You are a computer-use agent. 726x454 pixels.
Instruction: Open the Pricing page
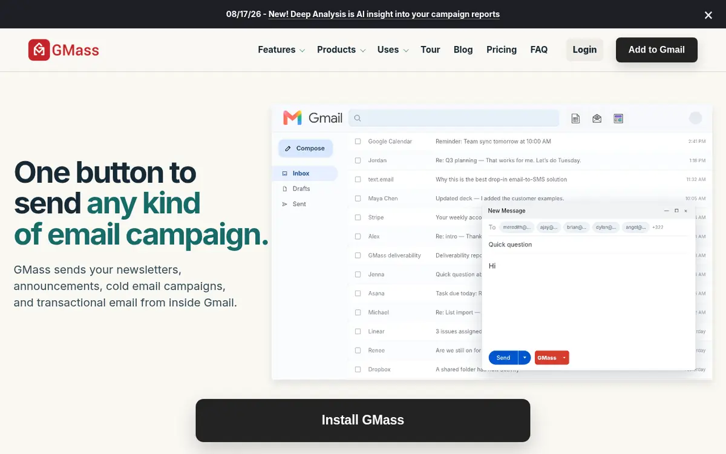click(502, 50)
